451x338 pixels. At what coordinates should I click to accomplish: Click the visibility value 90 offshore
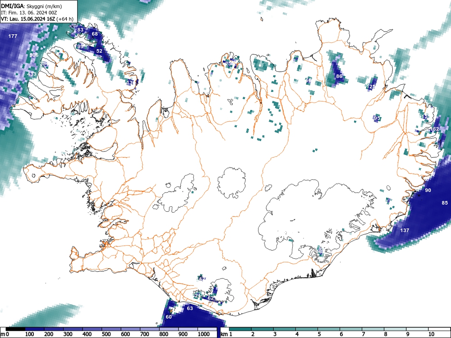click(x=428, y=190)
